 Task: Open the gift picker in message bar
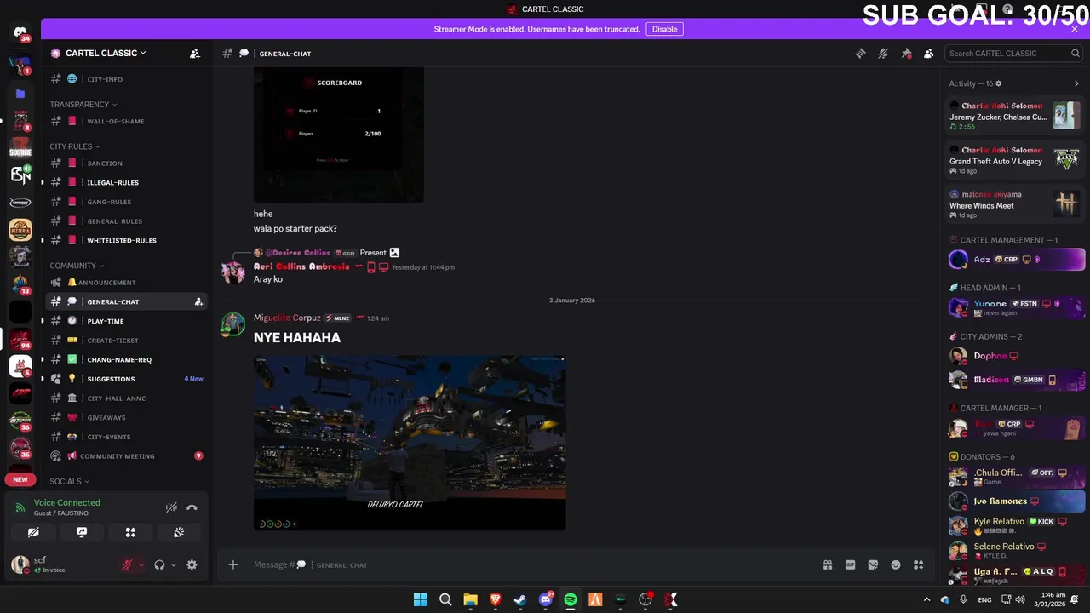tap(827, 564)
